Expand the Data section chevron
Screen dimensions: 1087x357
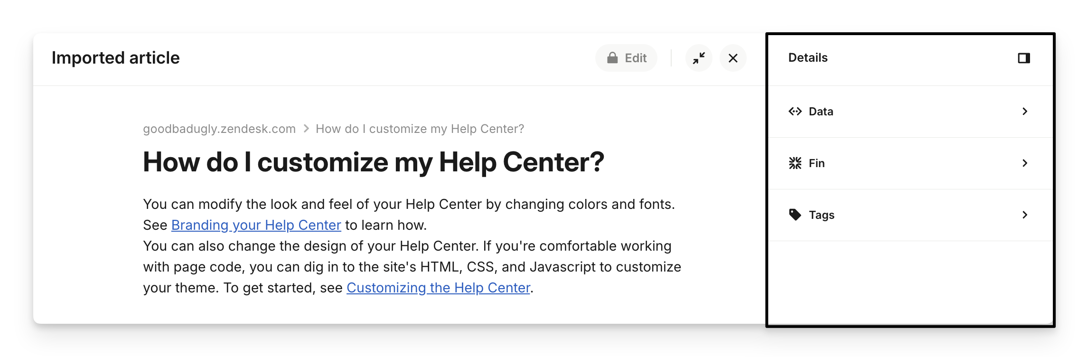(x=1025, y=112)
